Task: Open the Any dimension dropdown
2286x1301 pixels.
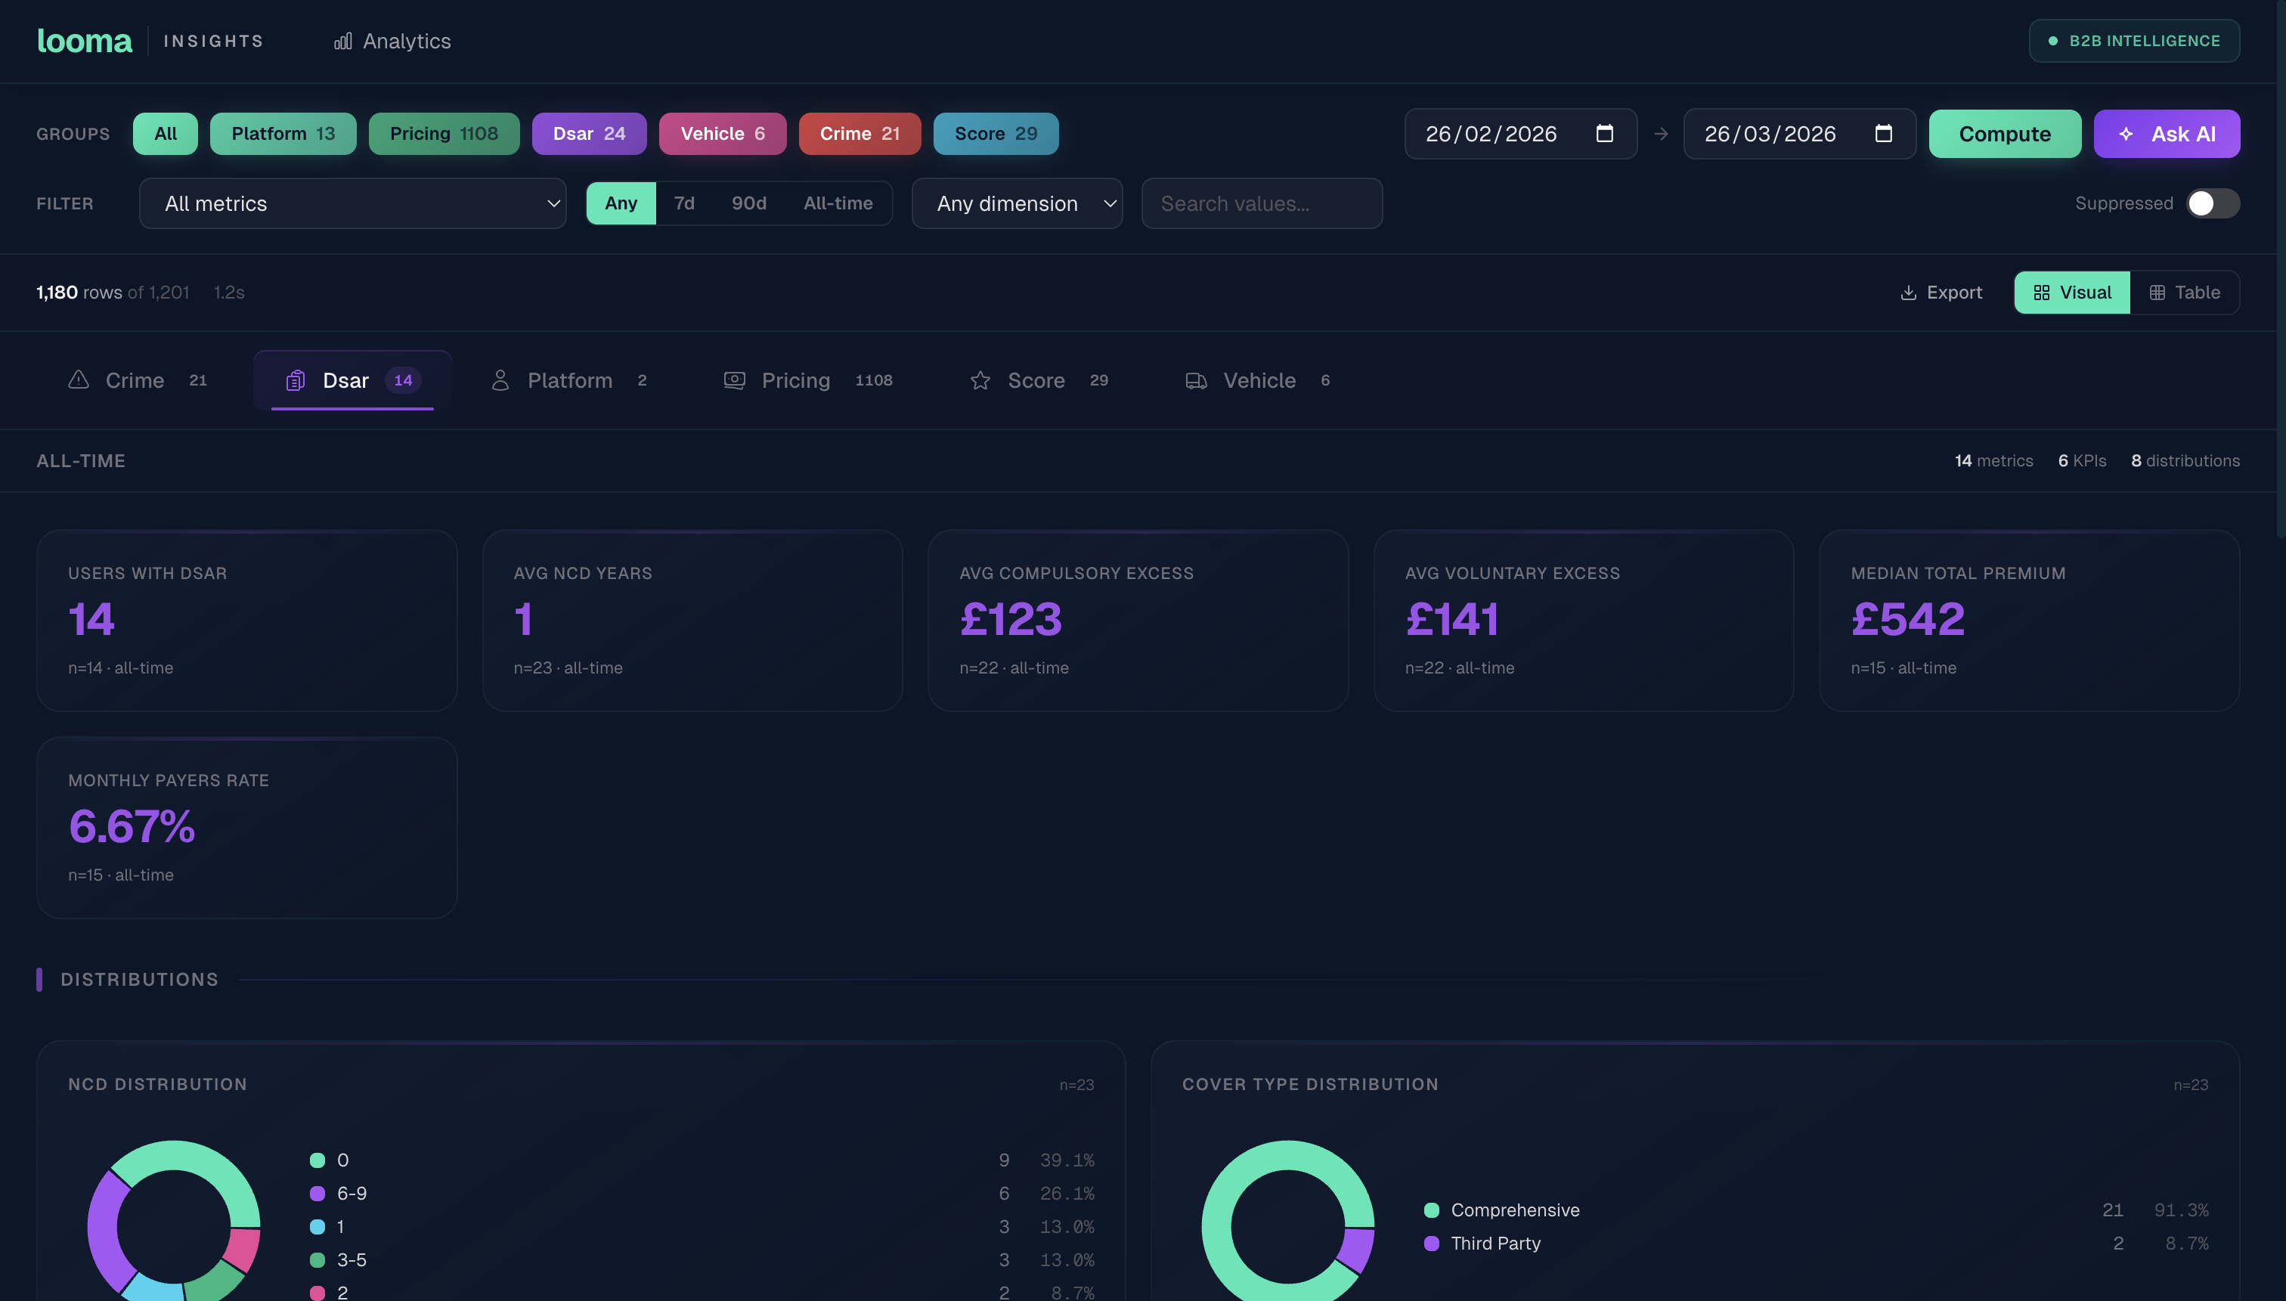Action: 1017,203
